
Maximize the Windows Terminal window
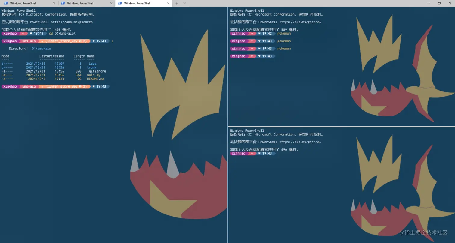pyautogui.click(x=439, y=3)
